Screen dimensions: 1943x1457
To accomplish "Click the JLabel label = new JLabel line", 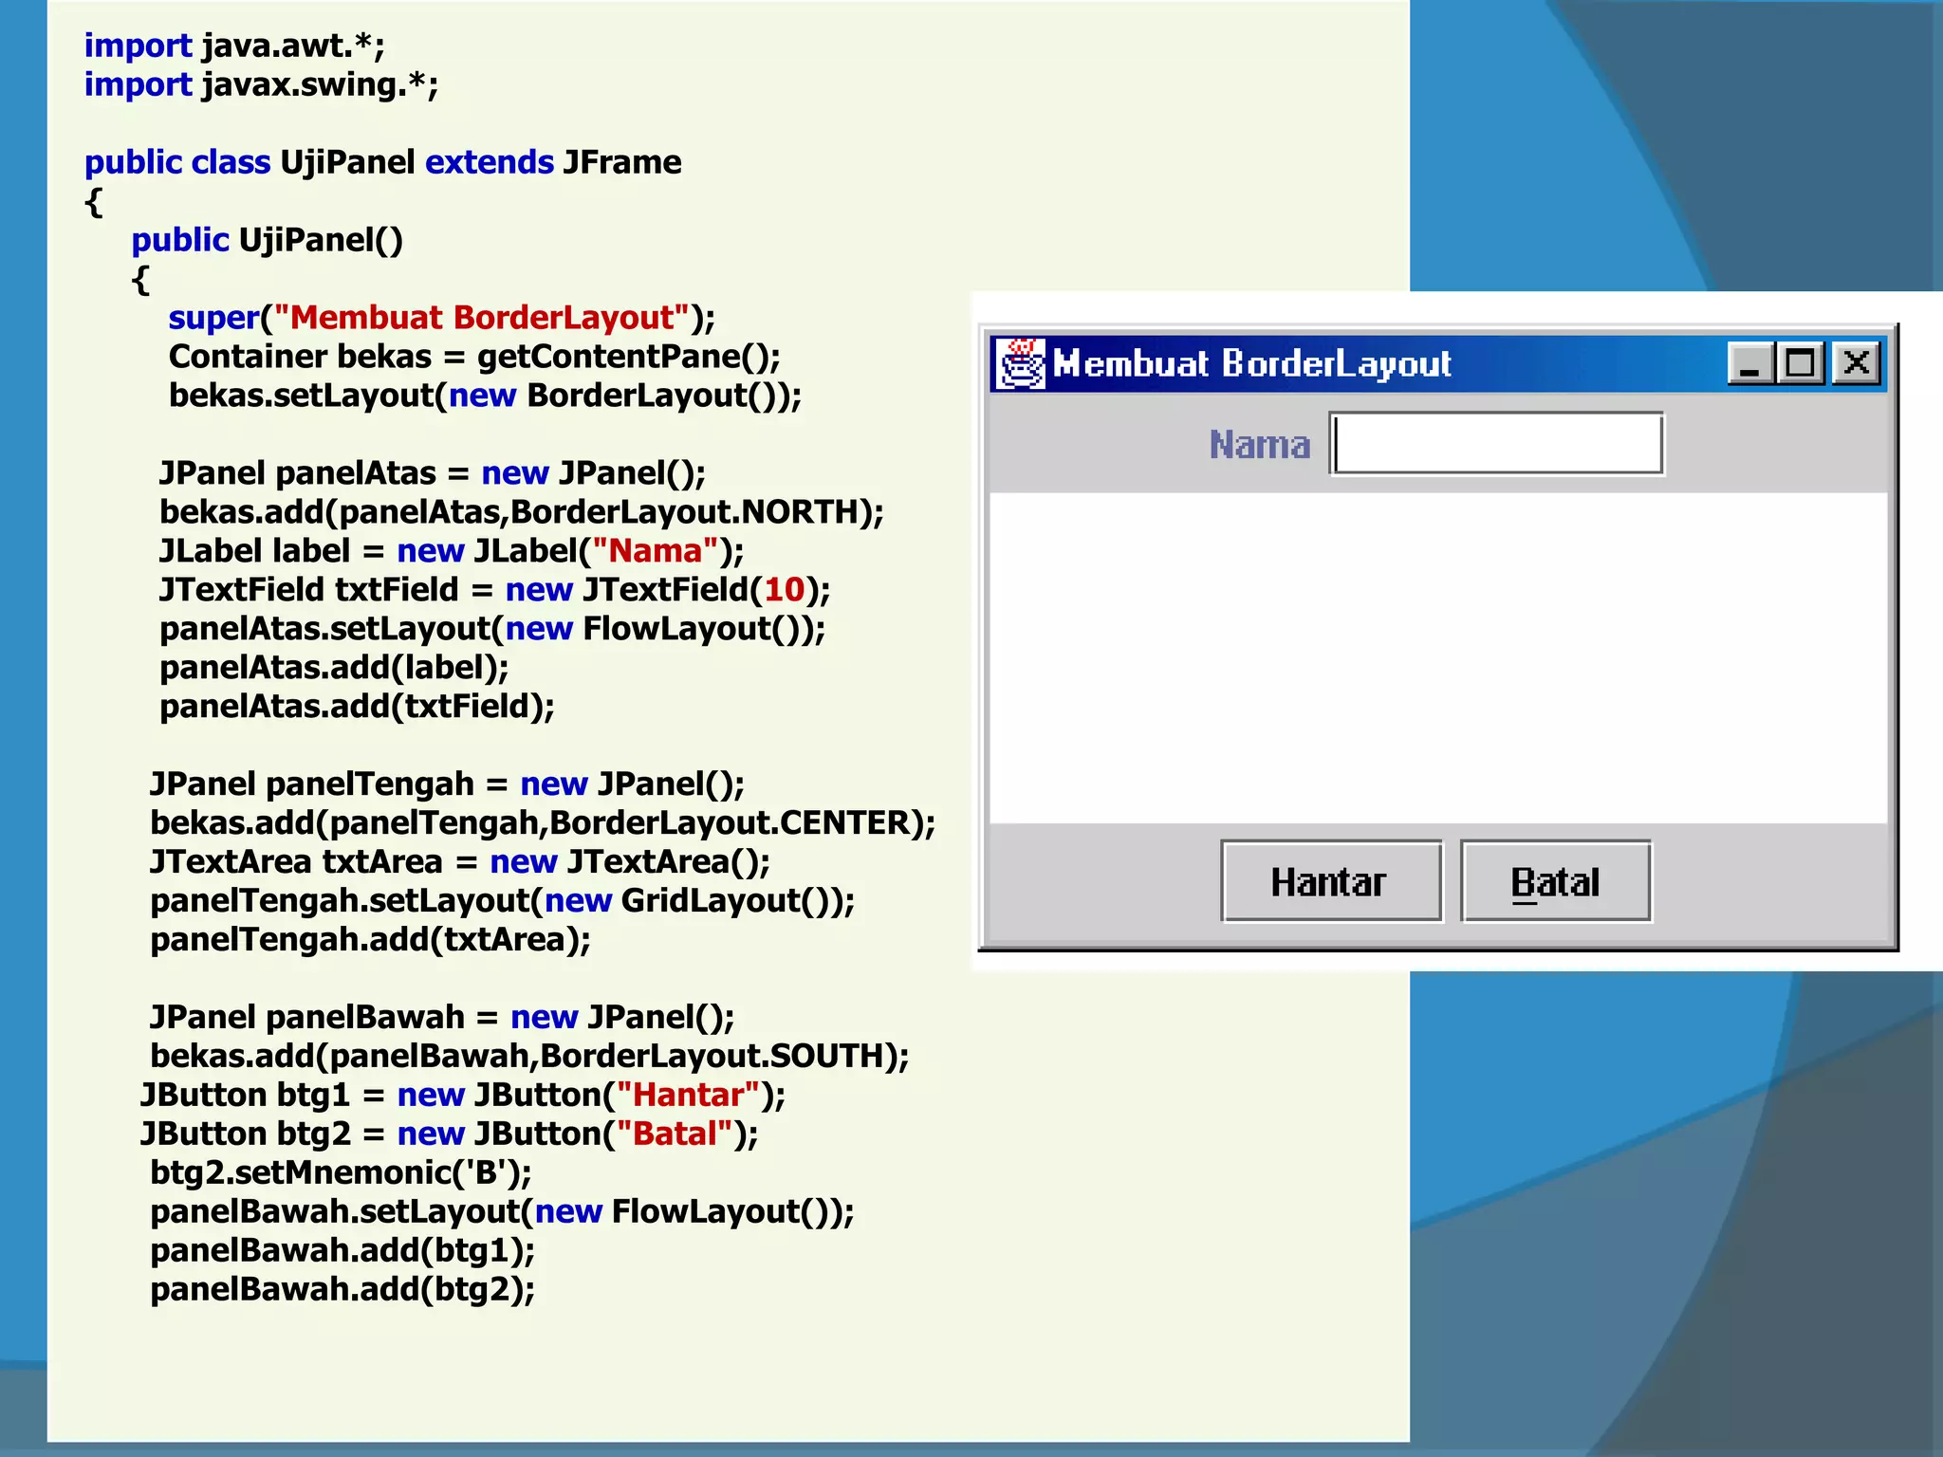I will 452,551.
